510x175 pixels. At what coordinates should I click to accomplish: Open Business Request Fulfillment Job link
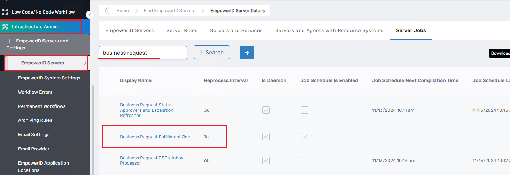pyautogui.click(x=155, y=137)
